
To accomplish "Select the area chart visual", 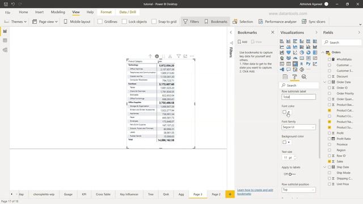I will (x=289, y=47).
